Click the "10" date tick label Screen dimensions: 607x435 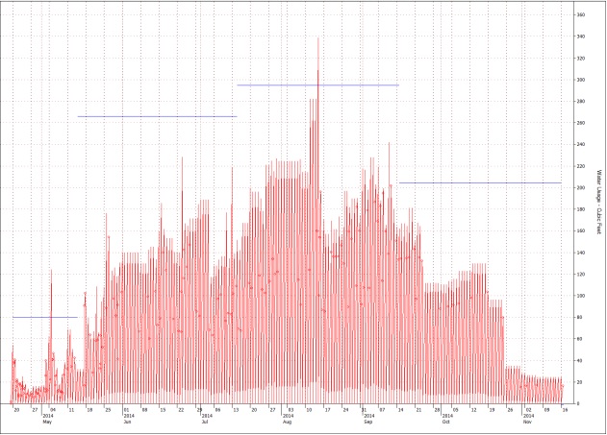click(309, 410)
